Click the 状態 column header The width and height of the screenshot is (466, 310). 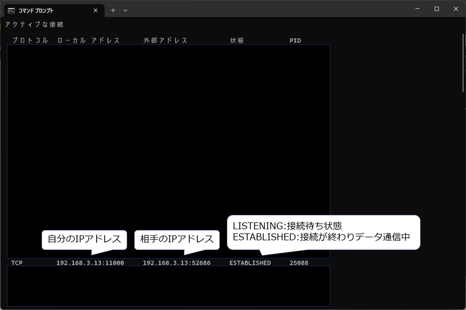(x=237, y=40)
